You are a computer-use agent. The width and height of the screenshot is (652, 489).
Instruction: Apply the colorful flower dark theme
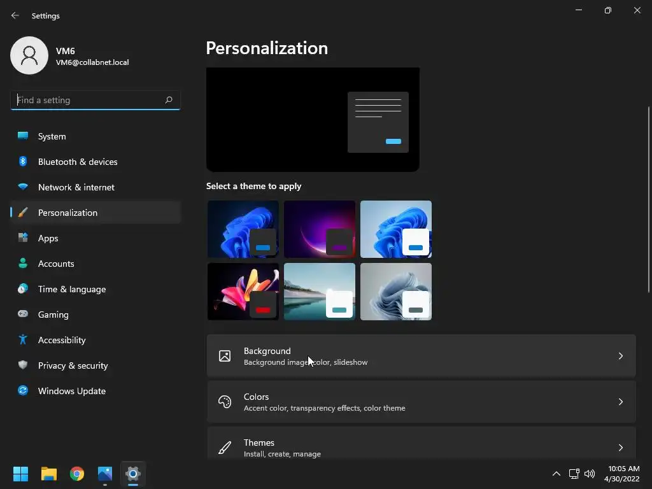click(243, 292)
